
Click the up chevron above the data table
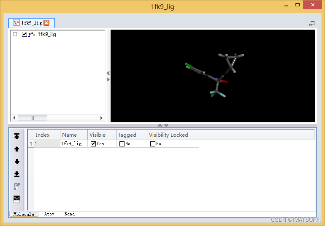(x=160, y=125)
